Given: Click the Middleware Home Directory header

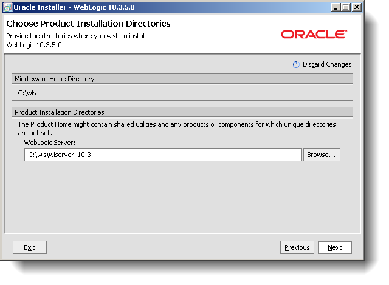Looking at the screenshot, I should [x=182, y=79].
